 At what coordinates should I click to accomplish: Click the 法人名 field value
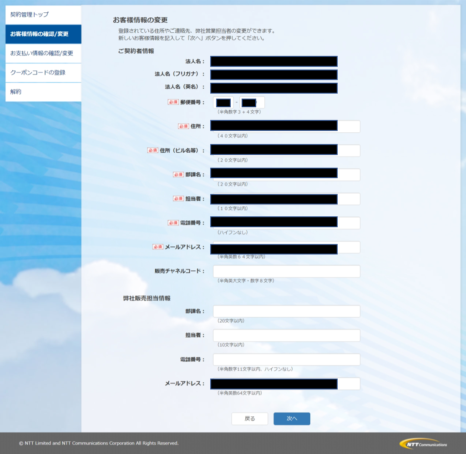tap(274, 61)
